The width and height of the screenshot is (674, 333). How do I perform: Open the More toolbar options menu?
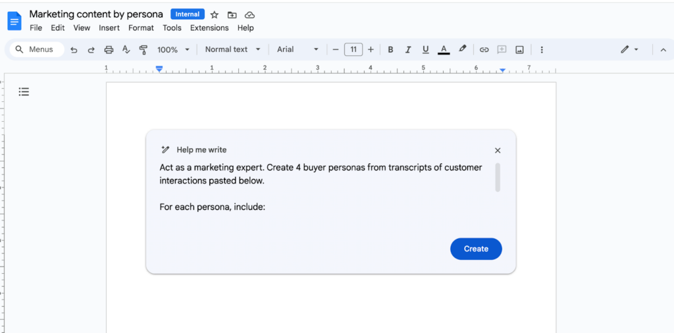[542, 50]
